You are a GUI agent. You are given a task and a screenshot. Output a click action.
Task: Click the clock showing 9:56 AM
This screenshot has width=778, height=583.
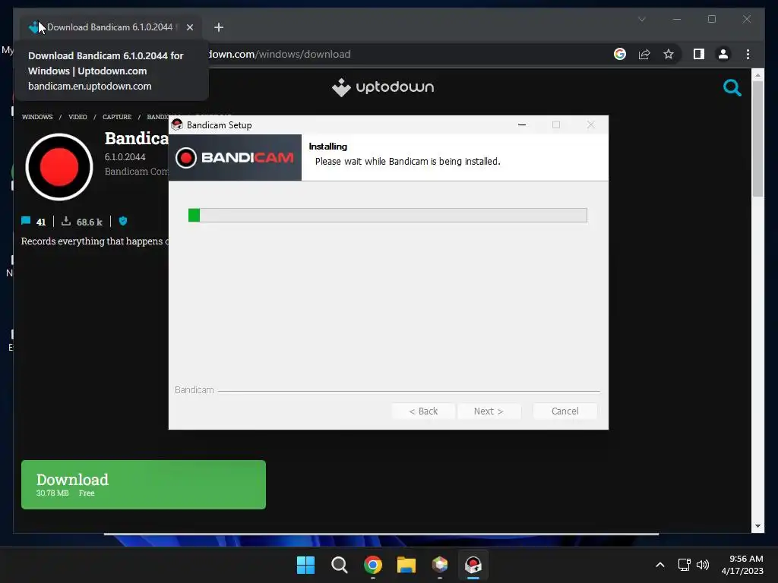click(746, 559)
